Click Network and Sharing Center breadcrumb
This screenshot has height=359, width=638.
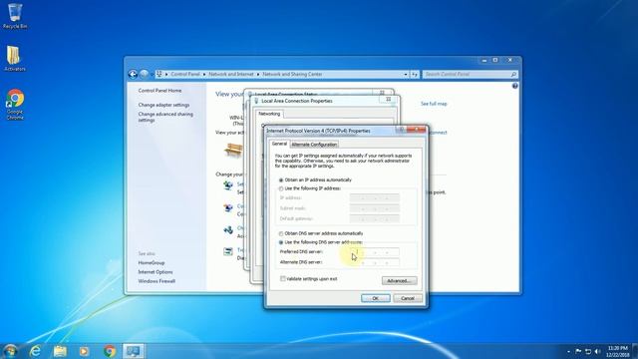coord(292,74)
